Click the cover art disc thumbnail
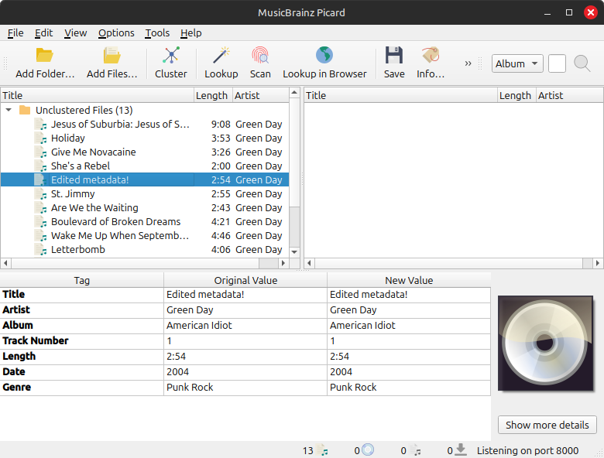This screenshot has height=458, width=604. (545, 343)
